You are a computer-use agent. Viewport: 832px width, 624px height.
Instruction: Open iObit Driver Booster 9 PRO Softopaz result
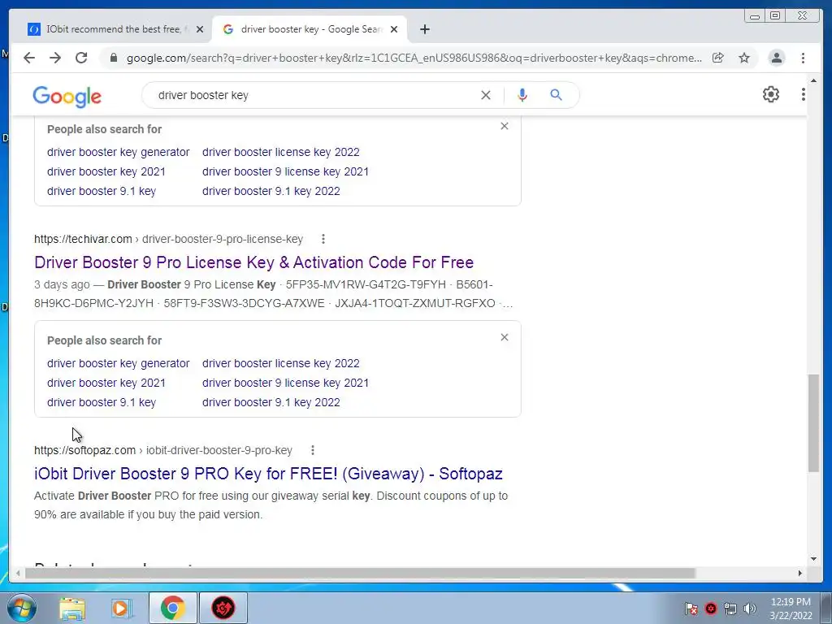coord(268,474)
